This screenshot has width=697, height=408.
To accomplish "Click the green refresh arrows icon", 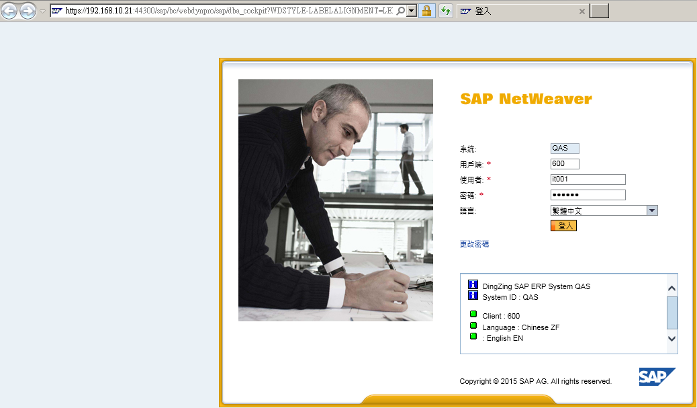I will (x=445, y=11).
